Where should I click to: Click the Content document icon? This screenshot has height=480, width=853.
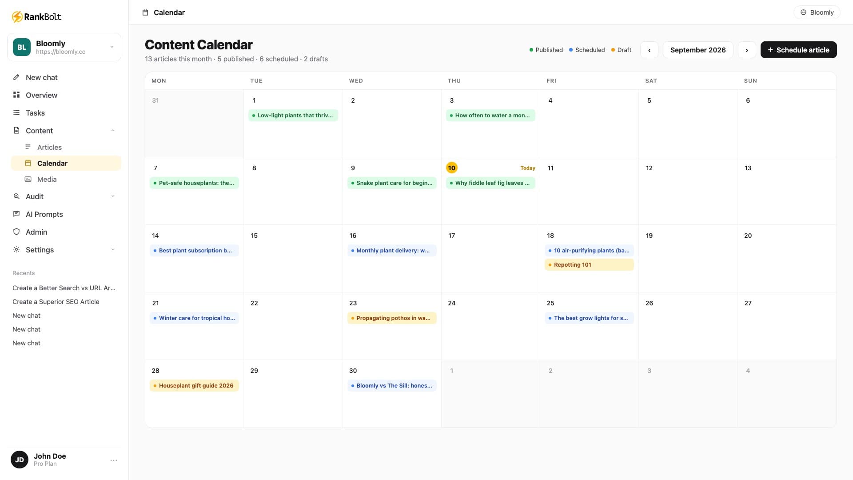(16, 130)
